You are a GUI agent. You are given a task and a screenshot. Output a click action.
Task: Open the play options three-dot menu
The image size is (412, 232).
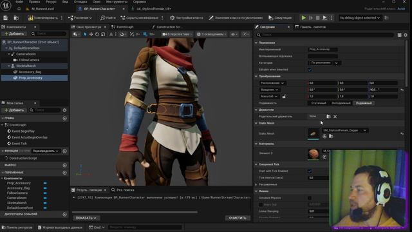[332, 18]
